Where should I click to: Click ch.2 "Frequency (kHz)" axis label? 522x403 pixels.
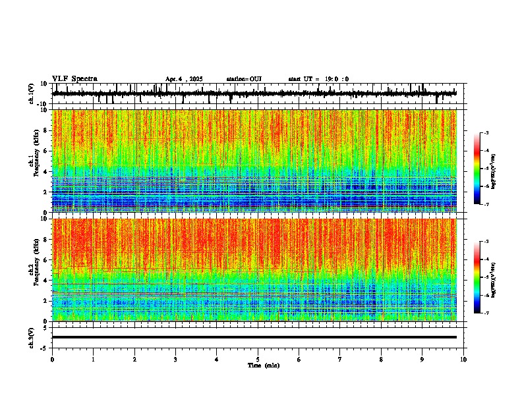pyautogui.click(x=36, y=262)
